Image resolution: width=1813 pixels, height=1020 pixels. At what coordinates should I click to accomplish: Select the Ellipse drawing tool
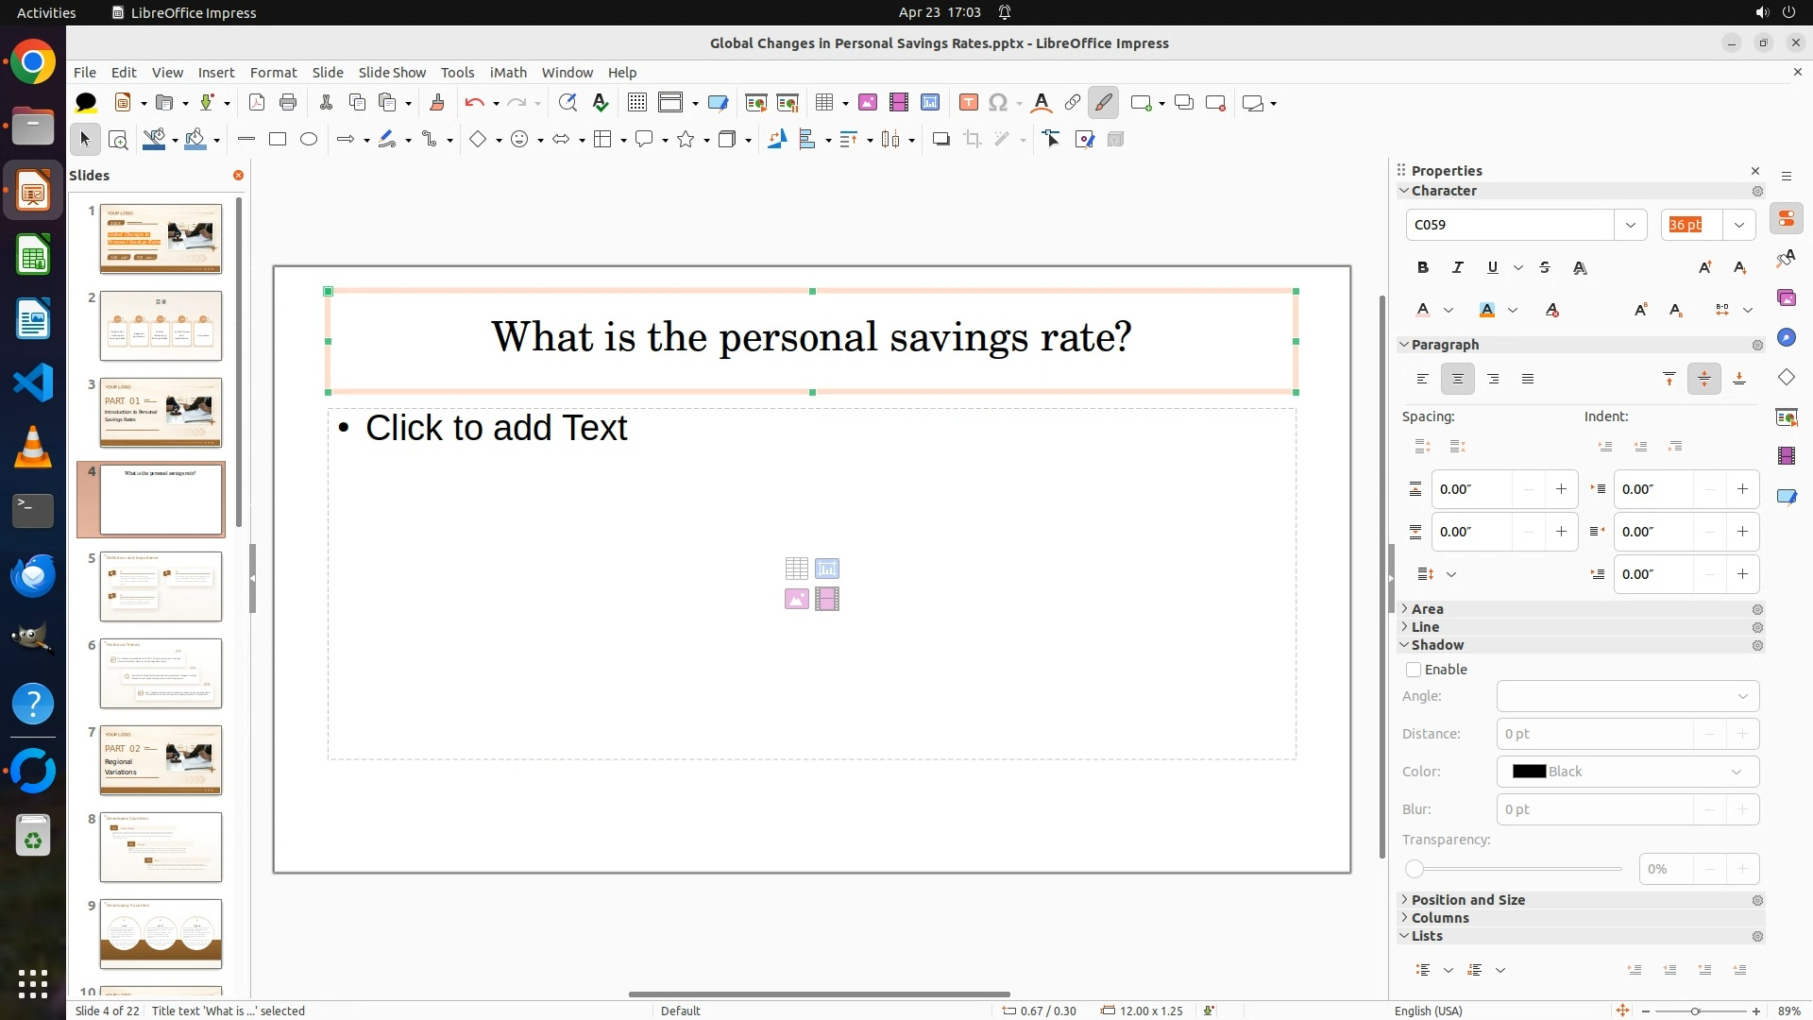coord(309,140)
